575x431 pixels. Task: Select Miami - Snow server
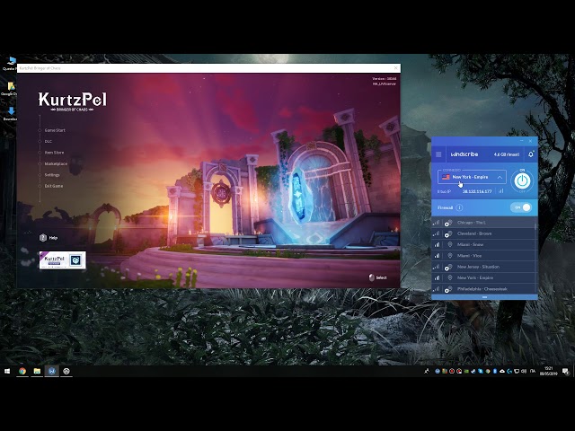[483, 244]
